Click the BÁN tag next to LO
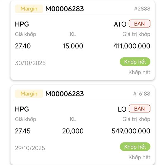 point(139,109)
